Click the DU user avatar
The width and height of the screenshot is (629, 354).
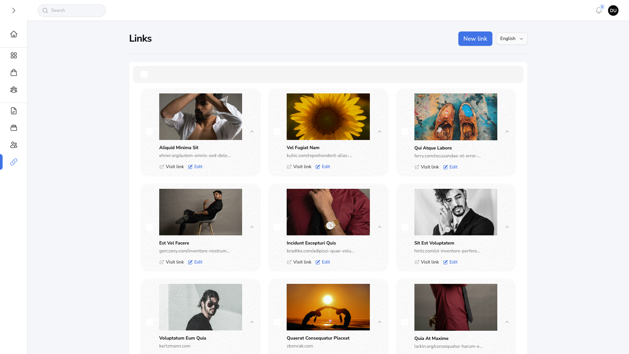[613, 10]
